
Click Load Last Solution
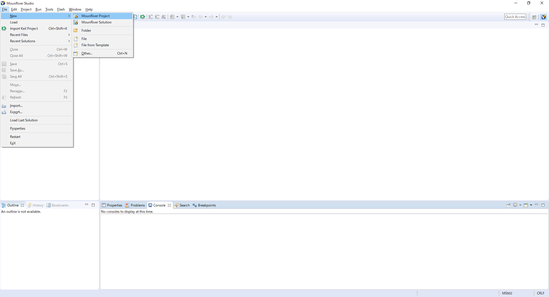[37, 120]
